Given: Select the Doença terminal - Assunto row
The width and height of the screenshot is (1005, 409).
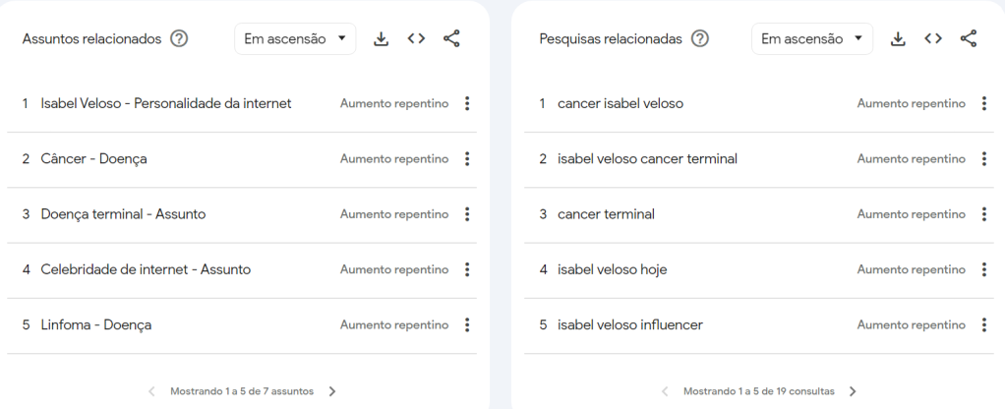Looking at the screenshot, I should click(x=123, y=214).
